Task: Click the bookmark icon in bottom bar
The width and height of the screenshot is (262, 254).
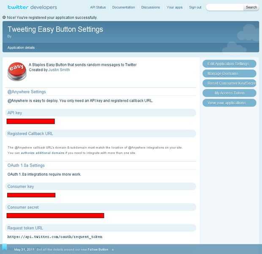Action: 4,247
